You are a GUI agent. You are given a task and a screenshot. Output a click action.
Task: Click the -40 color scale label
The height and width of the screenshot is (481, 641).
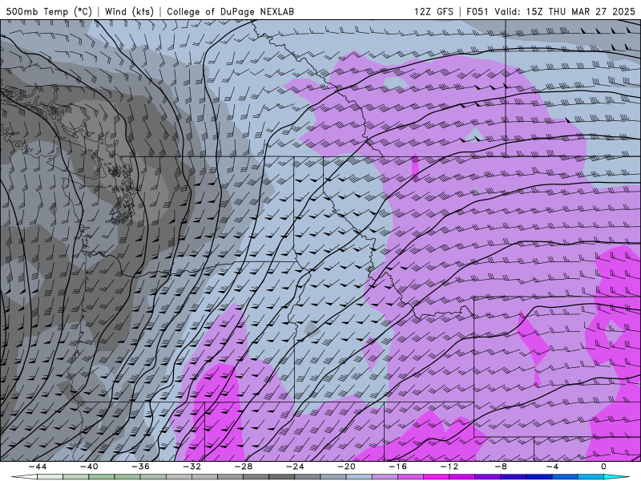[x=89, y=467]
